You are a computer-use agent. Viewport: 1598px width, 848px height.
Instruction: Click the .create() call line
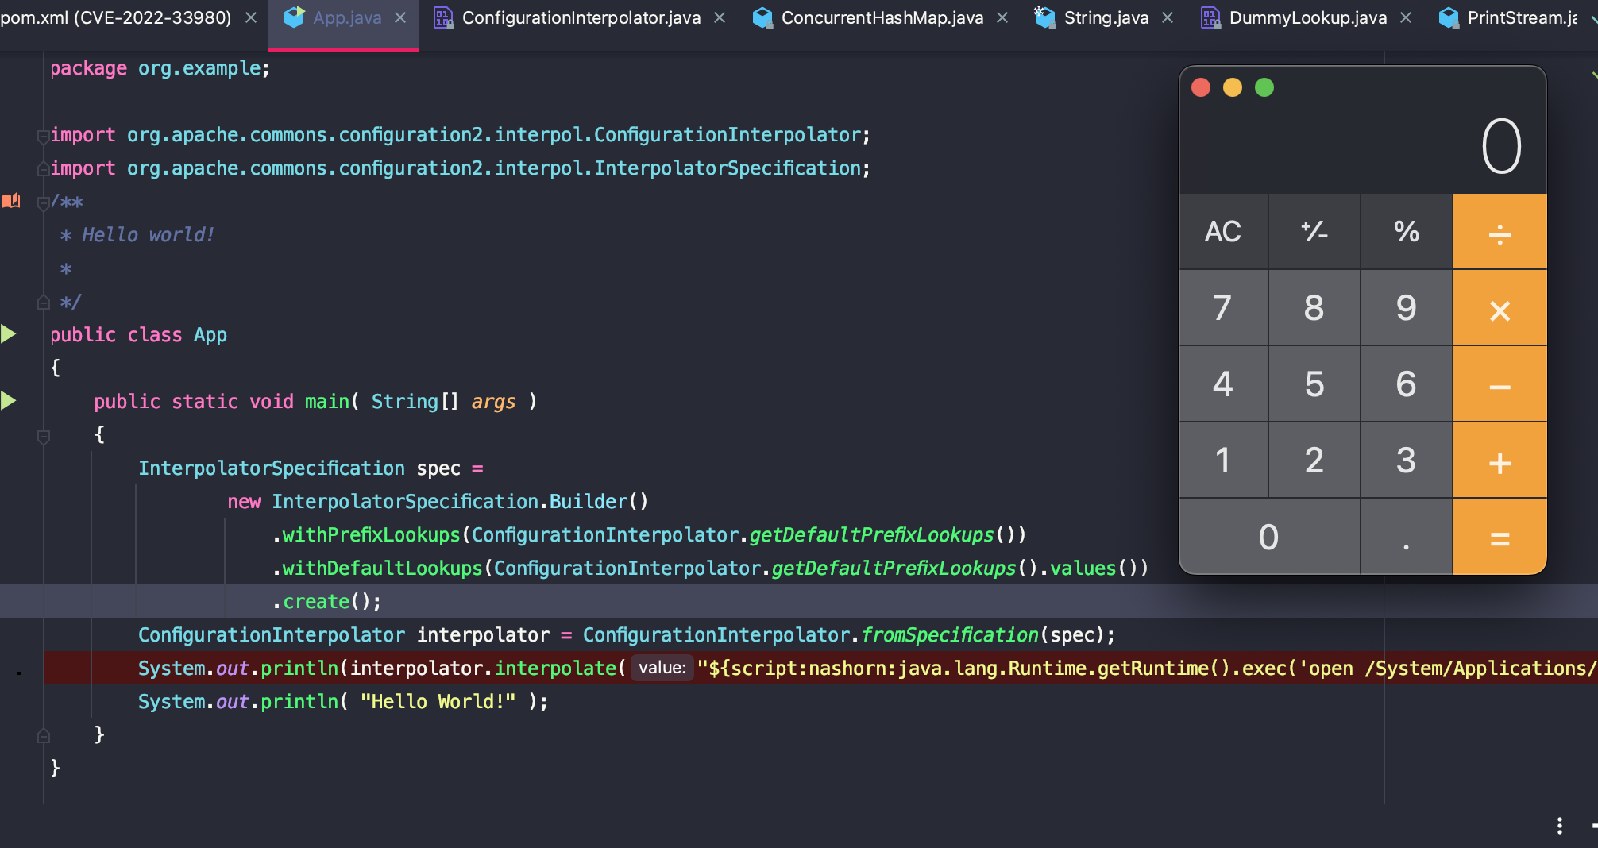tap(326, 602)
